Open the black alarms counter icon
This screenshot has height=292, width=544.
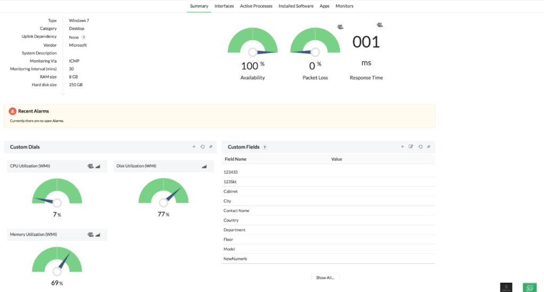(506, 287)
